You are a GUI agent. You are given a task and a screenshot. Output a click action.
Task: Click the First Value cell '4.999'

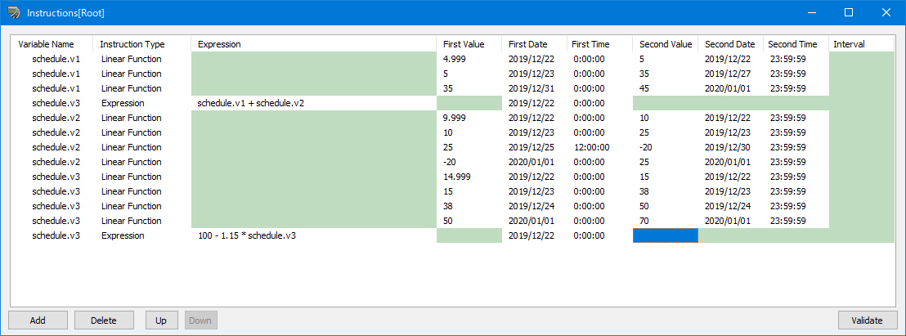coord(469,59)
